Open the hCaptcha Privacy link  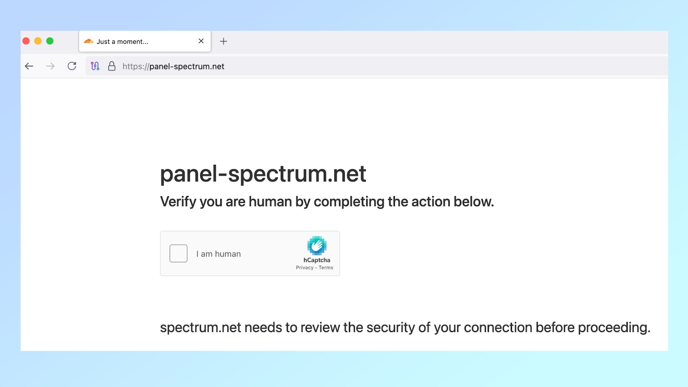click(x=304, y=268)
